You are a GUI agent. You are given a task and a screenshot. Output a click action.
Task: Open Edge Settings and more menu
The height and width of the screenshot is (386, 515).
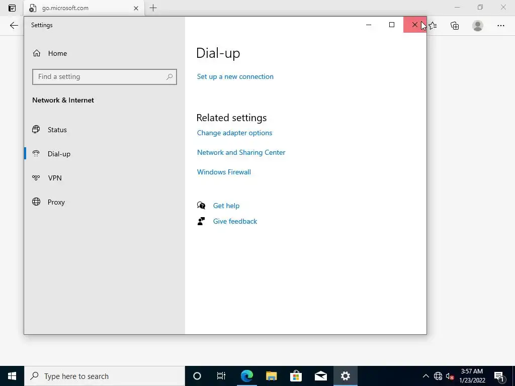coord(500,26)
